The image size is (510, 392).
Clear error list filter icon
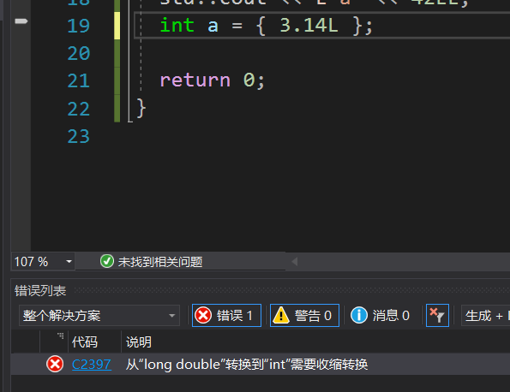(x=437, y=315)
